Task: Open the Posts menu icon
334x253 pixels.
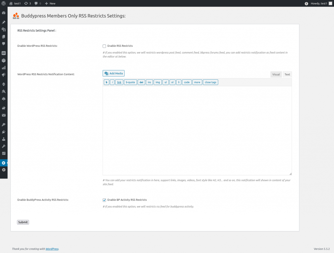Action: 4,22
